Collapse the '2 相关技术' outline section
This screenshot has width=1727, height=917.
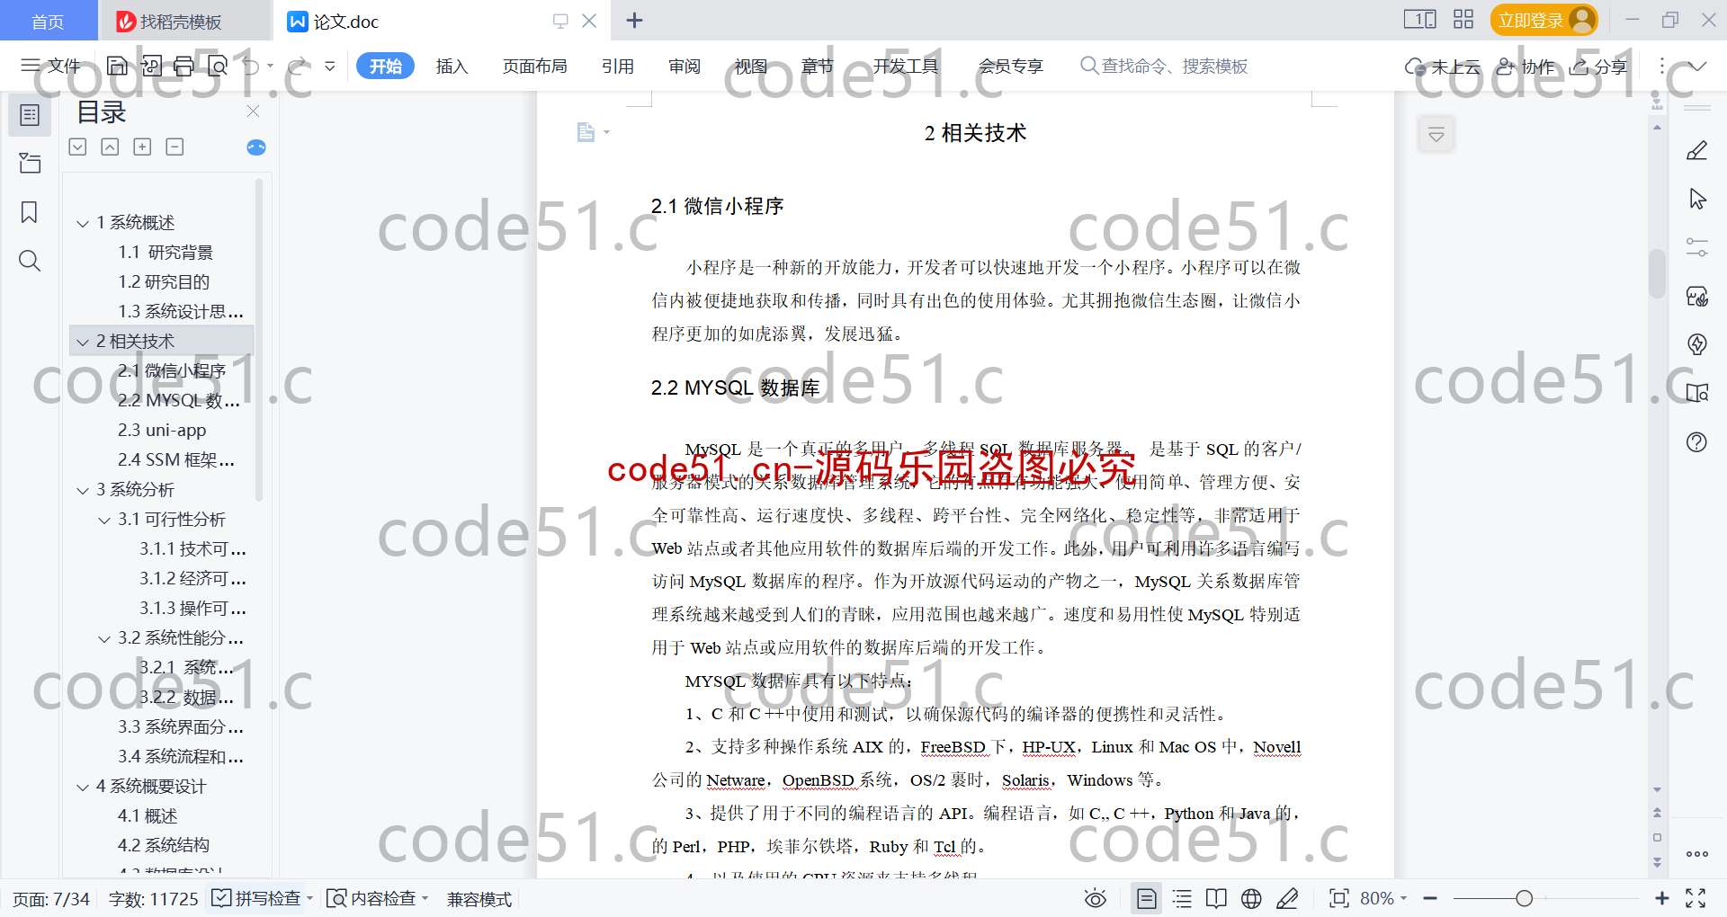tap(83, 342)
